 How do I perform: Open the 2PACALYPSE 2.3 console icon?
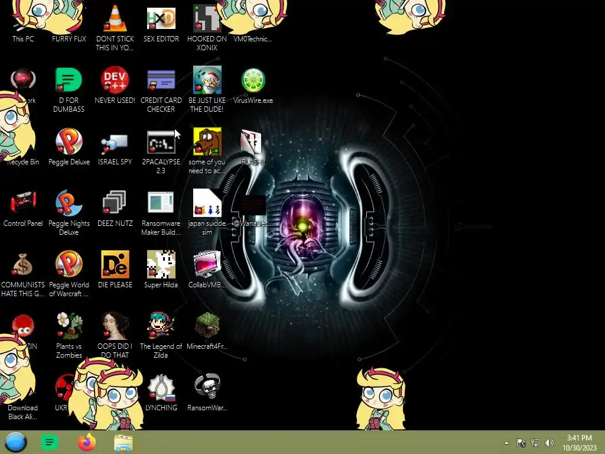161,142
